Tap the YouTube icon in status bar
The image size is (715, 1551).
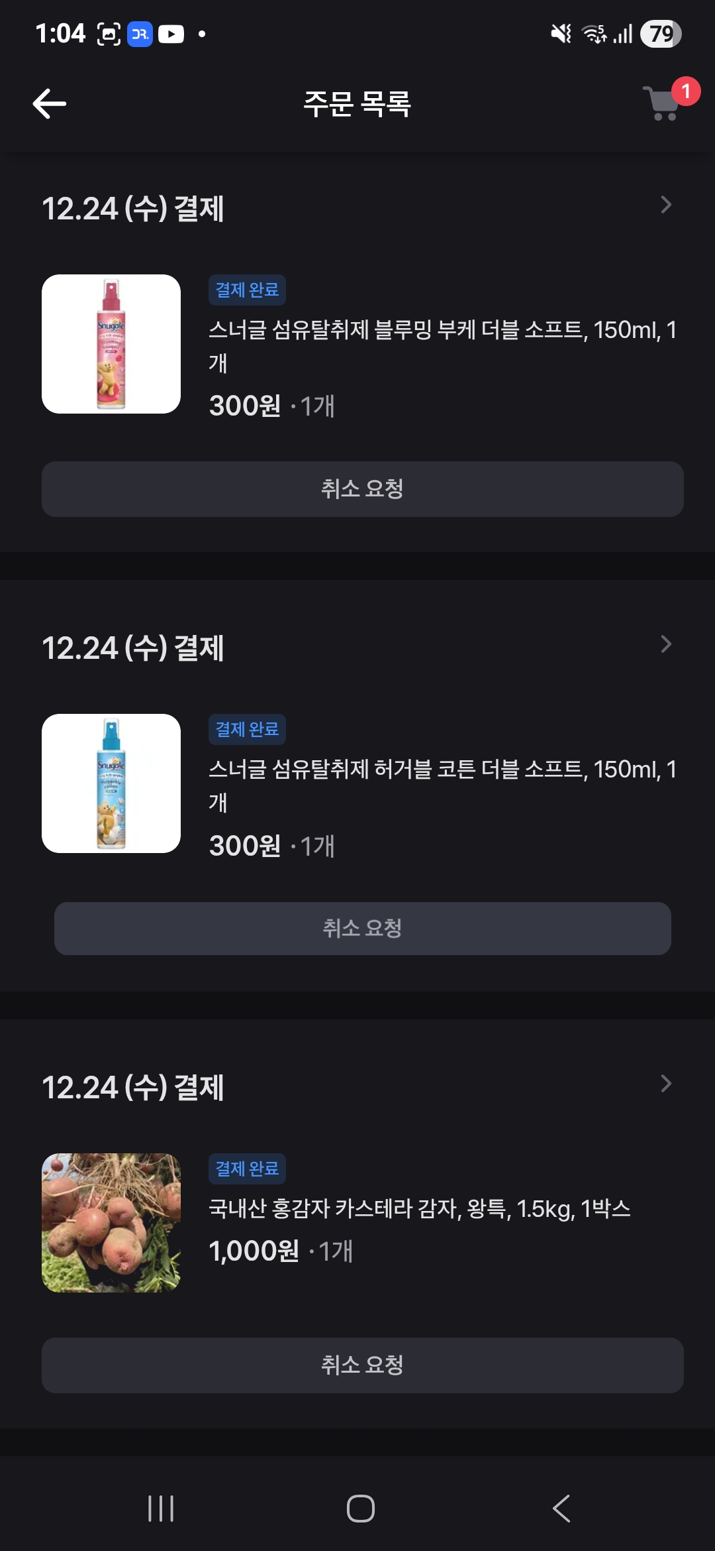coord(171,34)
